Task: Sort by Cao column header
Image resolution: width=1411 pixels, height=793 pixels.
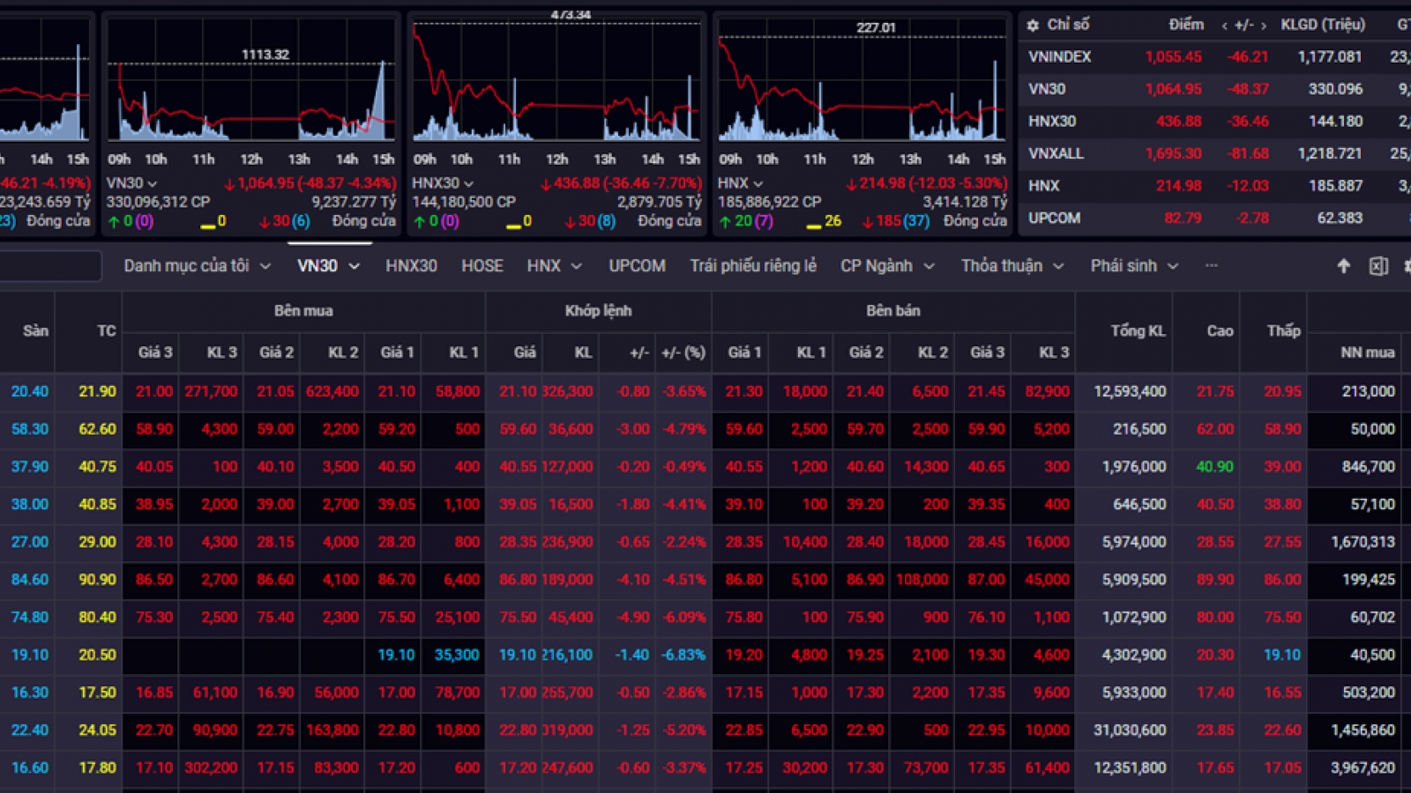Action: (x=1220, y=331)
